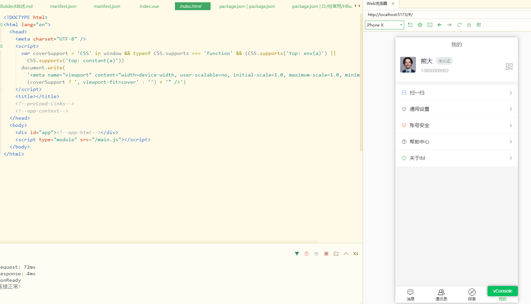Switch to 通讯录 bottom tab
Image resolution: width=531 pixels, height=304 pixels.
click(441, 295)
